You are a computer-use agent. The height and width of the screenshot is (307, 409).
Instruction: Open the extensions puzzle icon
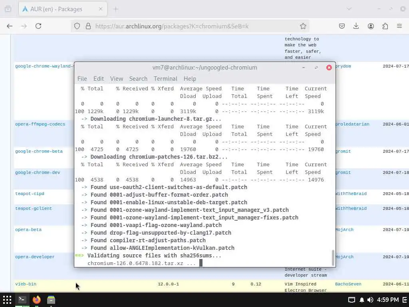point(385,26)
